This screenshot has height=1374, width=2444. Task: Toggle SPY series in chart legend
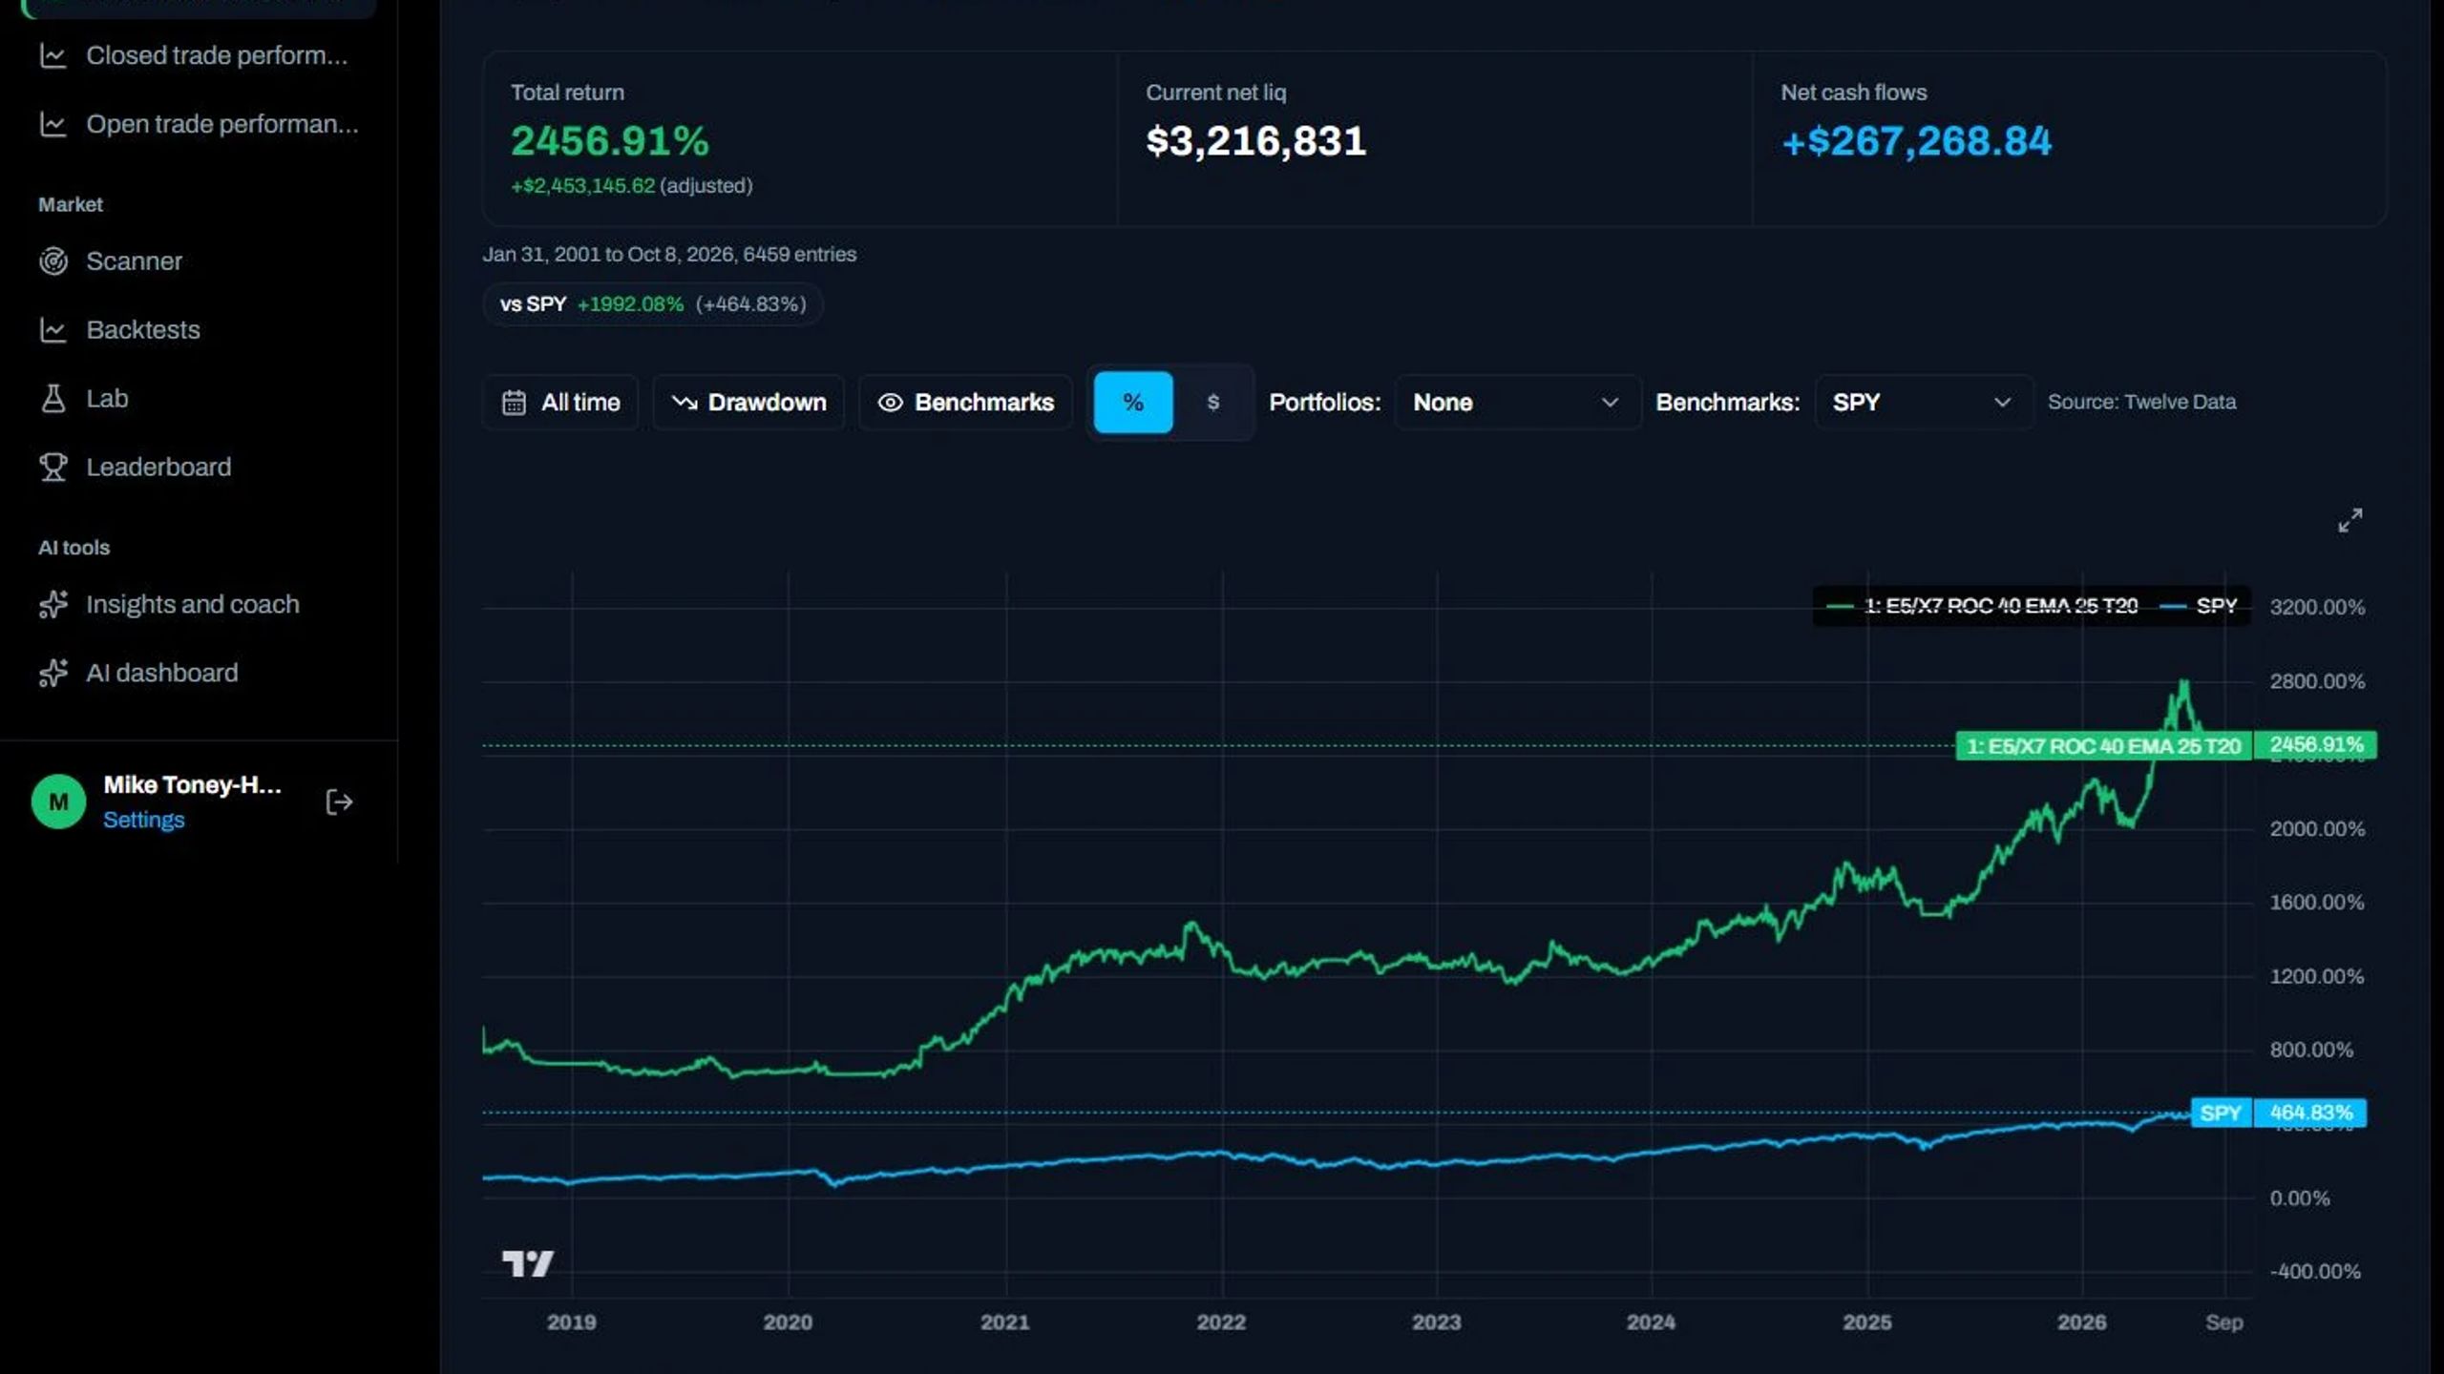(x=2199, y=606)
